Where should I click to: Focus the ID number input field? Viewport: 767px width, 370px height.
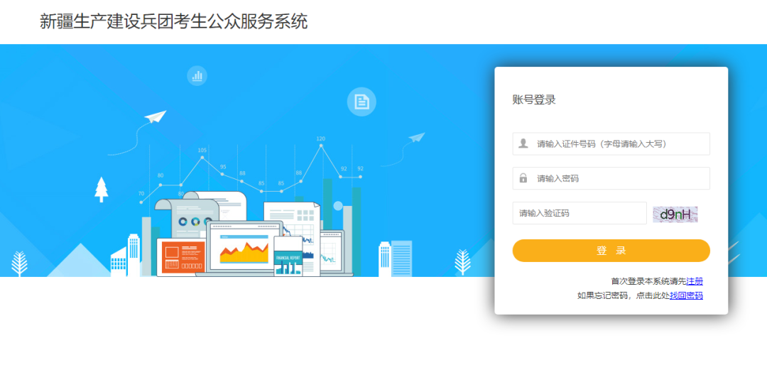(611, 144)
